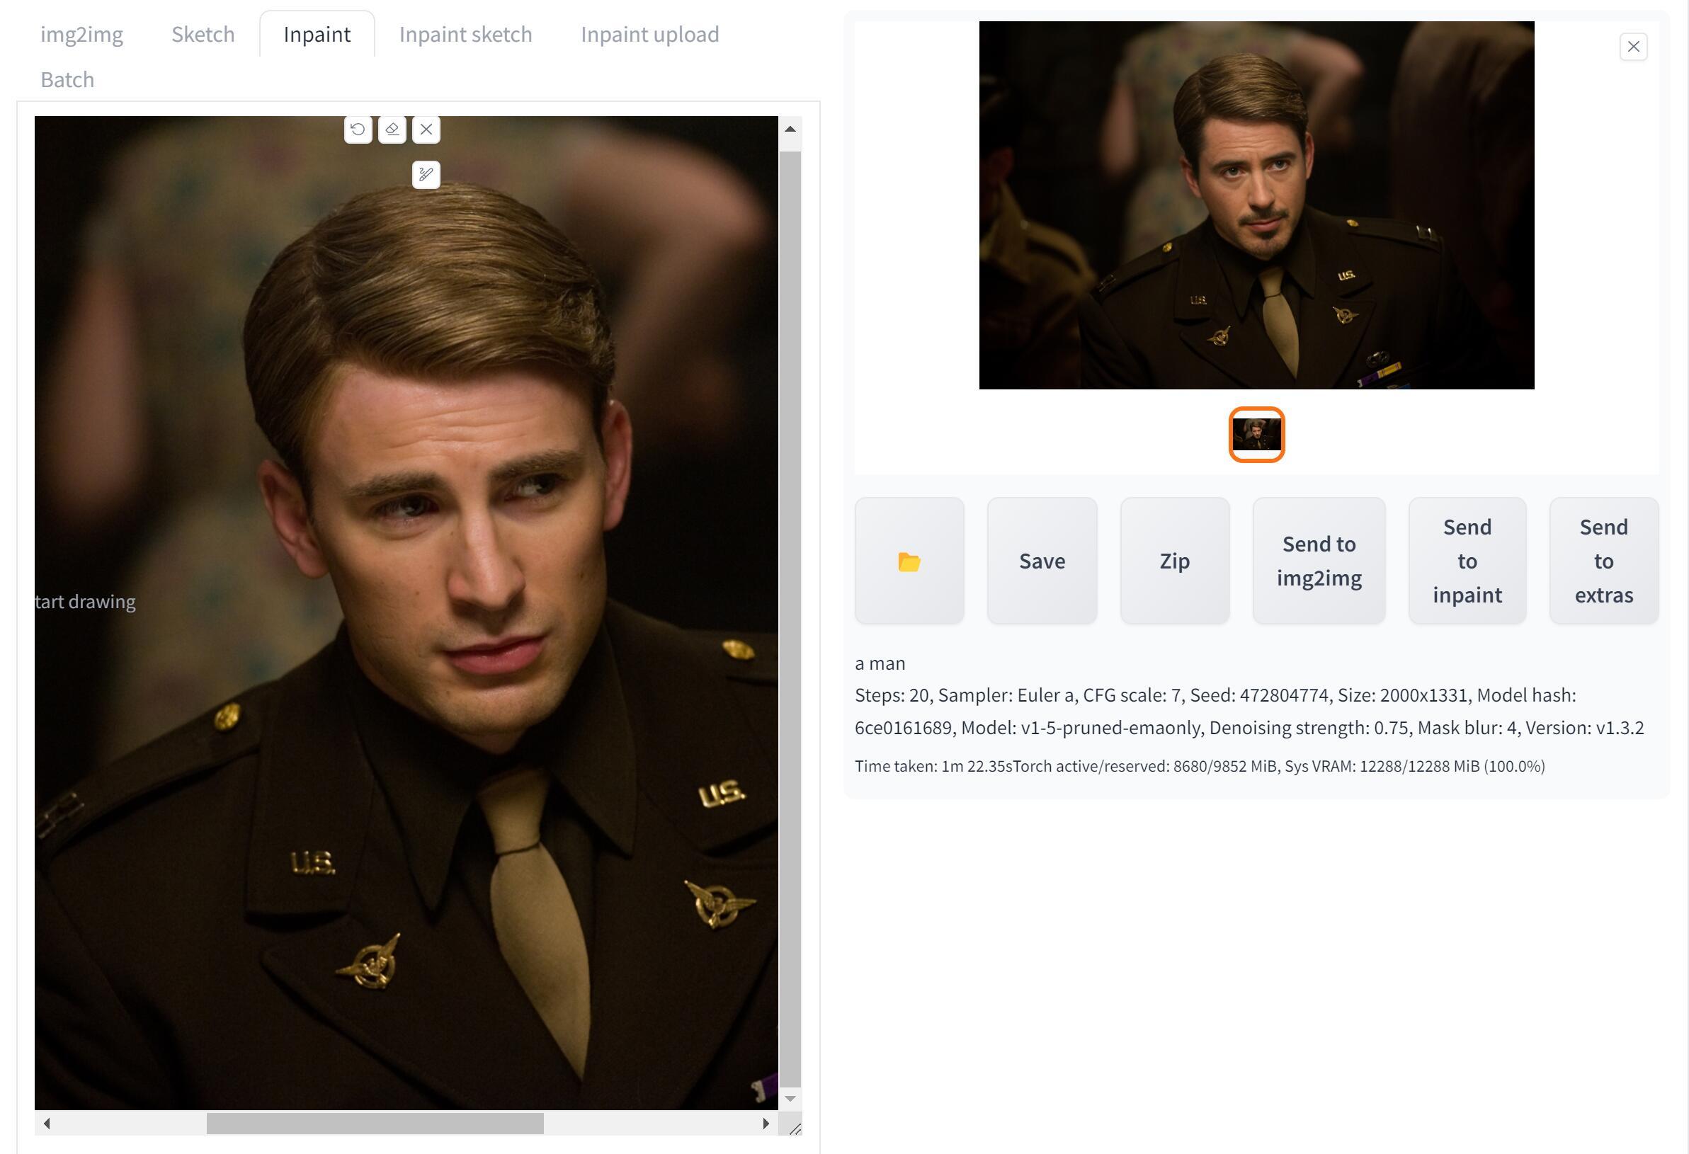The image size is (1689, 1154).
Task: Click the canvas scroll left arrow
Action: point(47,1123)
